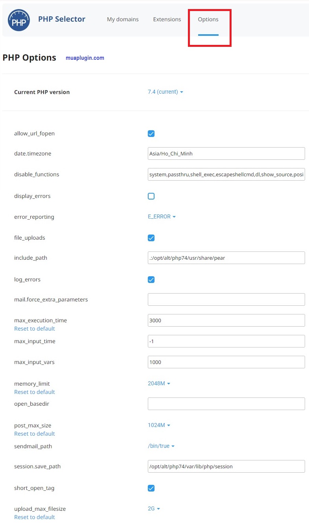Focus the max_input_vars text field
Image resolution: width=309 pixels, height=523 pixels.
pos(226,362)
